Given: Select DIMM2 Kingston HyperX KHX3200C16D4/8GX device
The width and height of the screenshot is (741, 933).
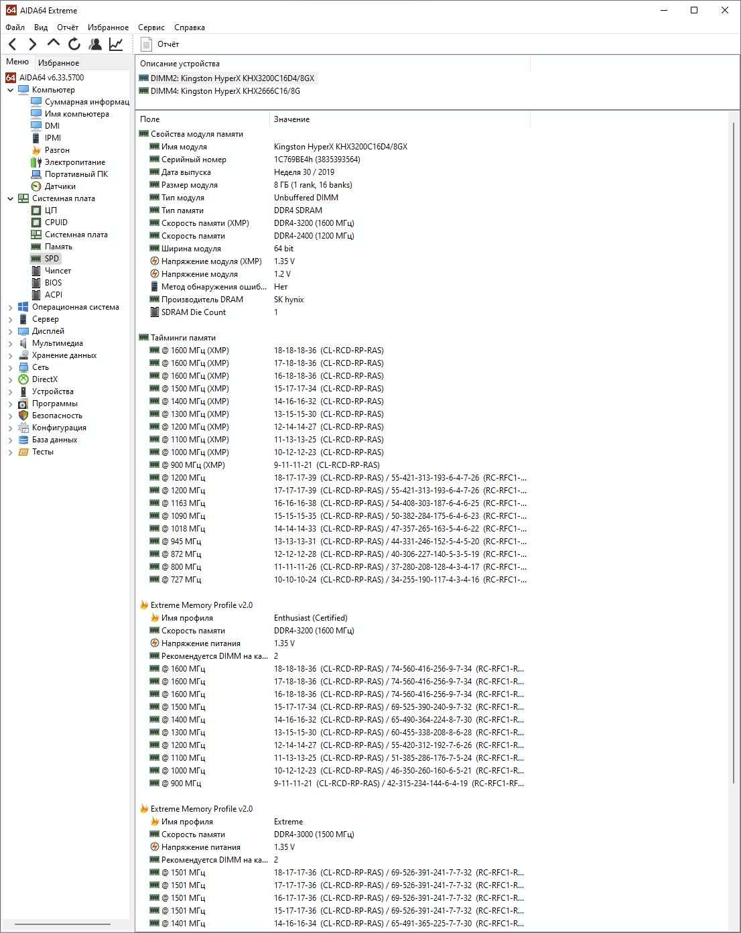Looking at the screenshot, I should point(232,78).
